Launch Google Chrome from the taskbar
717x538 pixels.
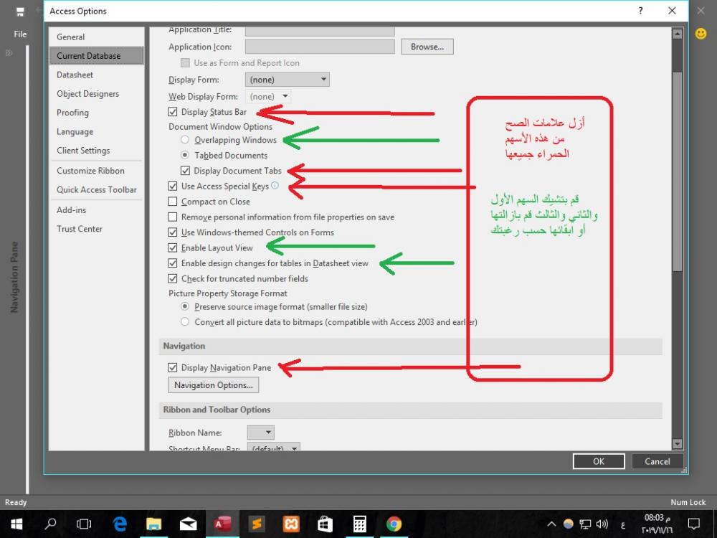[394, 524]
